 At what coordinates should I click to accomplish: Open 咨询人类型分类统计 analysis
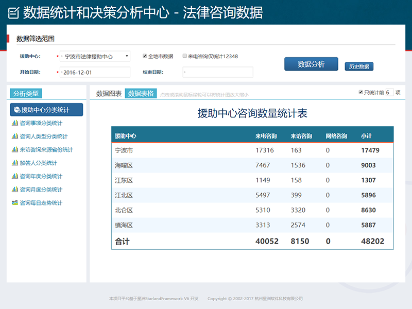tap(44, 136)
